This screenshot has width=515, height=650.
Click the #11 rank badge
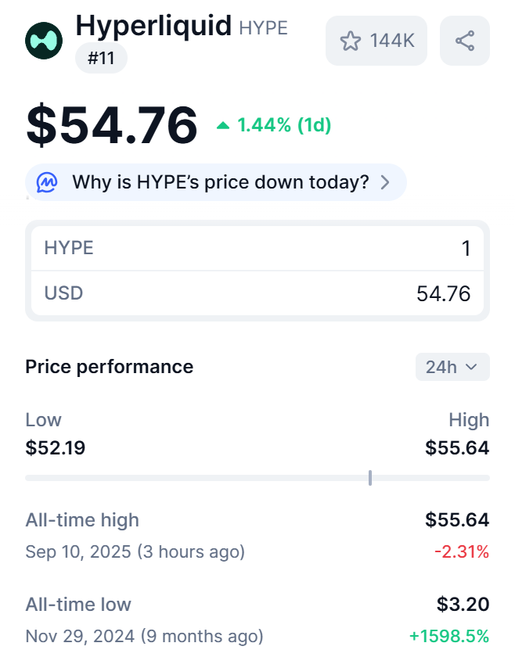tap(101, 59)
